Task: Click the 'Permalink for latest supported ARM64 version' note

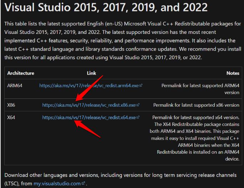Action: (200, 89)
